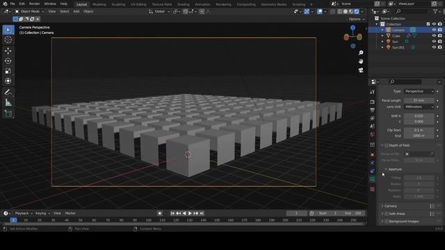Open the Camera Data properties tab
This screenshot has height=250, width=445.
coord(373,179)
